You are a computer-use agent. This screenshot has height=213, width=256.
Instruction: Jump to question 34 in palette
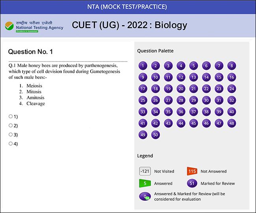[156, 112]
